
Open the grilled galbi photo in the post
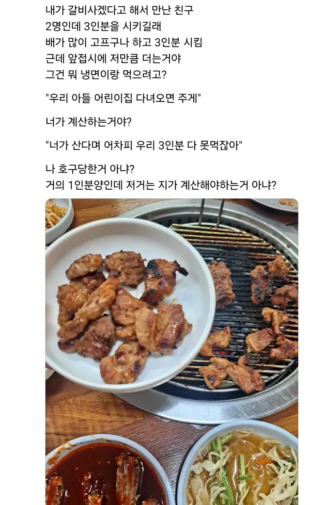pos(172,352)
